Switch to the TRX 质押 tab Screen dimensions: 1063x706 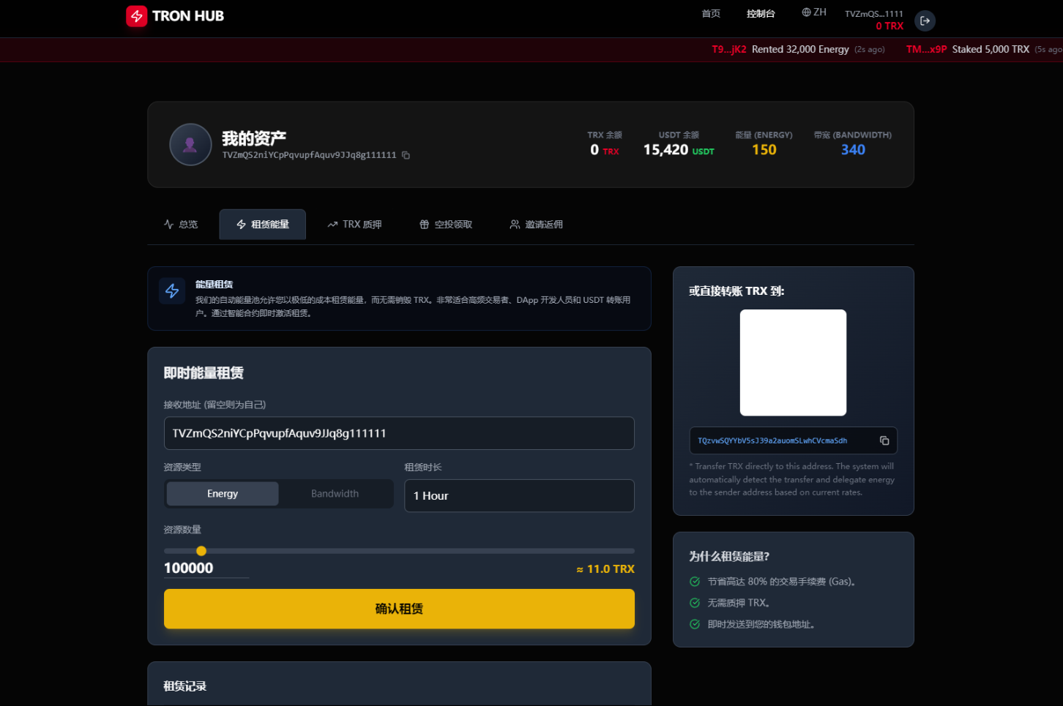(354, 225)
